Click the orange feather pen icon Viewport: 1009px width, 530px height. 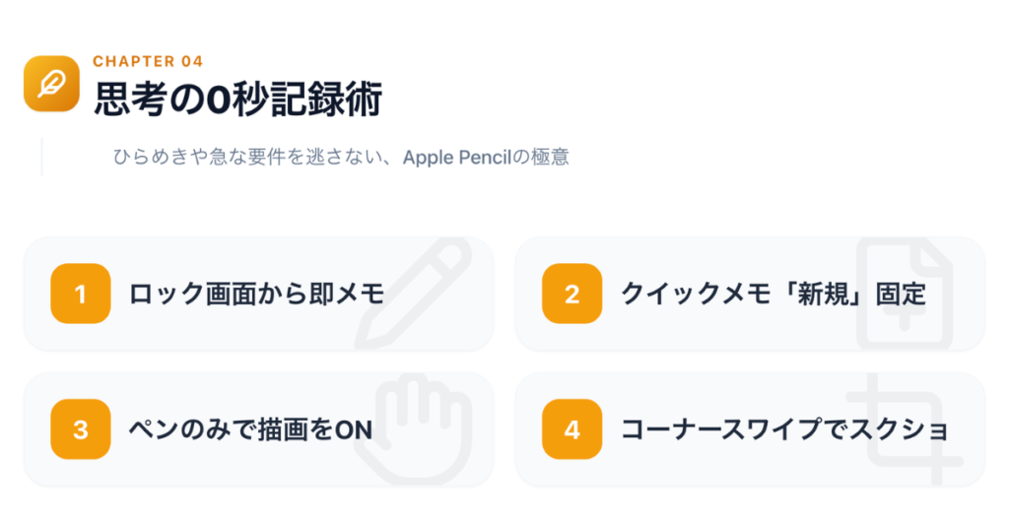tap(51, 84)
